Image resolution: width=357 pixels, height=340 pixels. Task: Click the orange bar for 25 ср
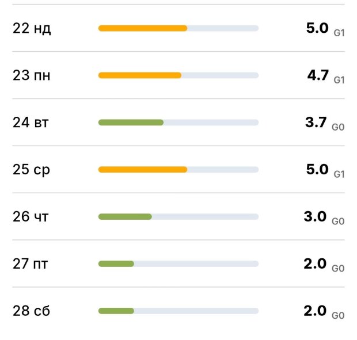tap(143, 170)
